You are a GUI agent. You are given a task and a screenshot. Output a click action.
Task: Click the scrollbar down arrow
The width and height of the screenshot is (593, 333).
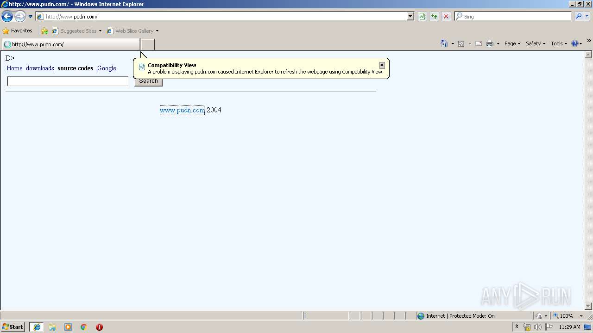(x=588, y=306)
